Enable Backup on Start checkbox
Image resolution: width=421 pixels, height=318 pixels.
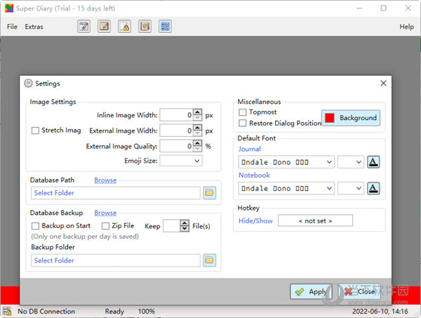coord(35,226)
